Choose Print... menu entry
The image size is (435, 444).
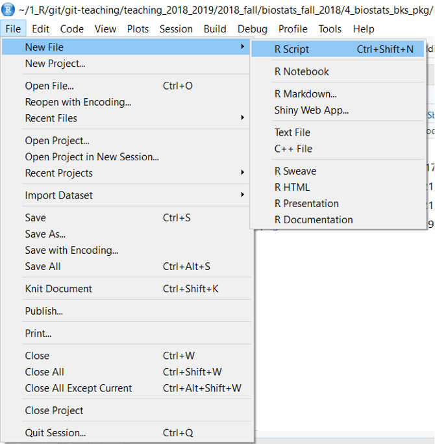pos(126,333)
